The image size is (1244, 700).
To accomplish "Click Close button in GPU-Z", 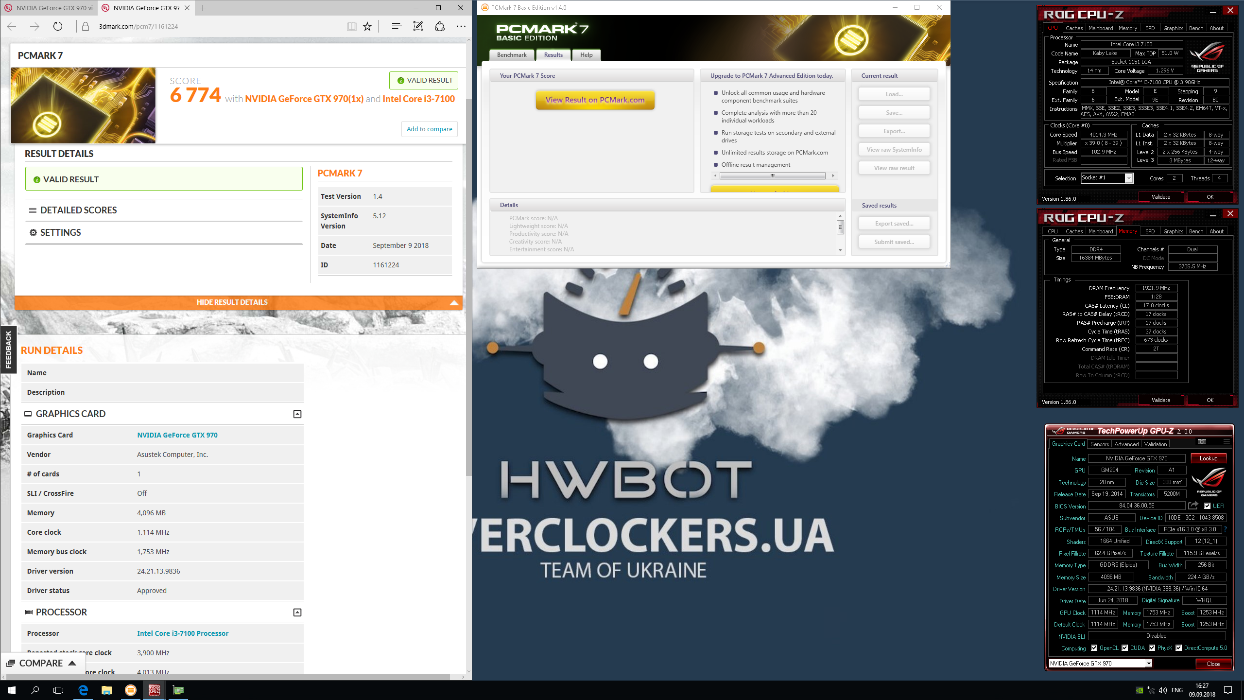I will point(1213,664).
